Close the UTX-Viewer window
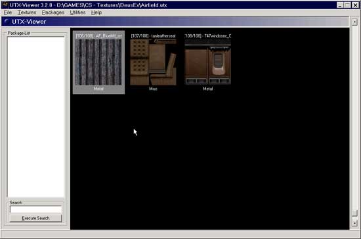This screenshot has width=361, height=239. click(355, 5)
